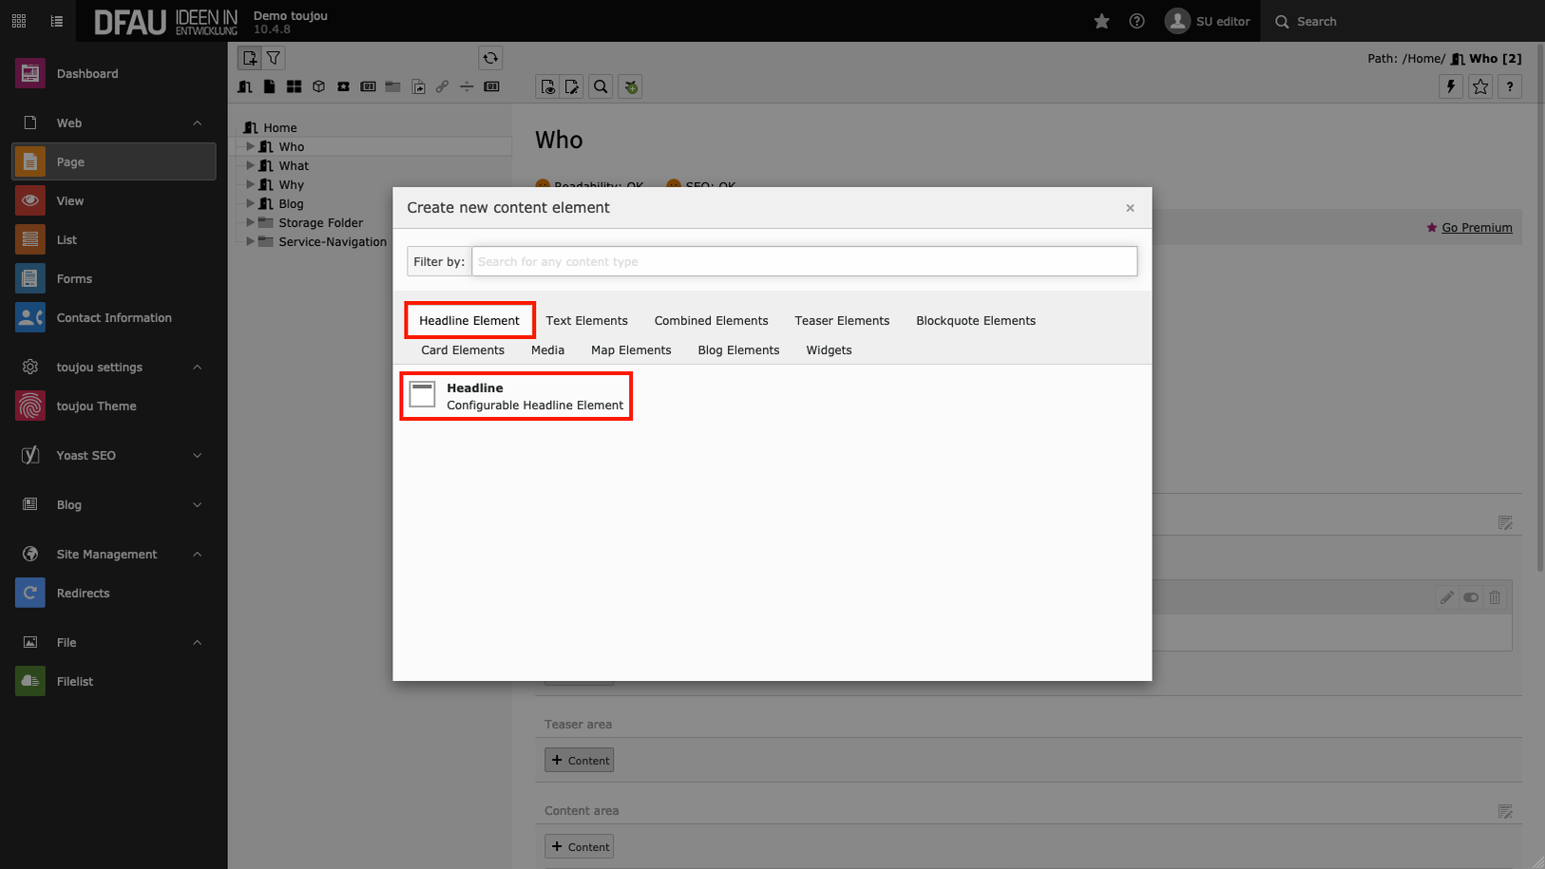1545x869 pixels.
Task: Open the Filelist module icon
Action: click(x=30, y=682)
